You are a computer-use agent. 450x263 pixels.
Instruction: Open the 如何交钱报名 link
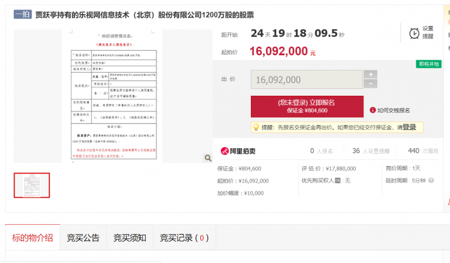[x=393, y=110]
